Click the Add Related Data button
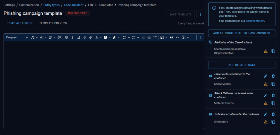This screenshot has width=280, height=135. (242, 65)
